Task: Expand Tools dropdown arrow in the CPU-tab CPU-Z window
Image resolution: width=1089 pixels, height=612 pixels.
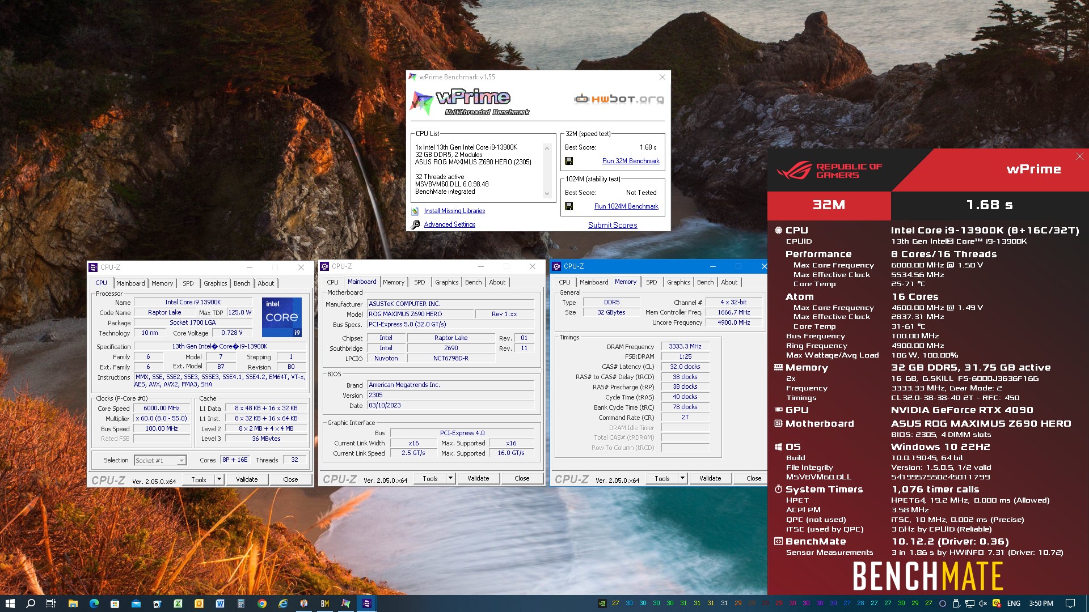Action: pyautogui.click(x=219, y=479)
